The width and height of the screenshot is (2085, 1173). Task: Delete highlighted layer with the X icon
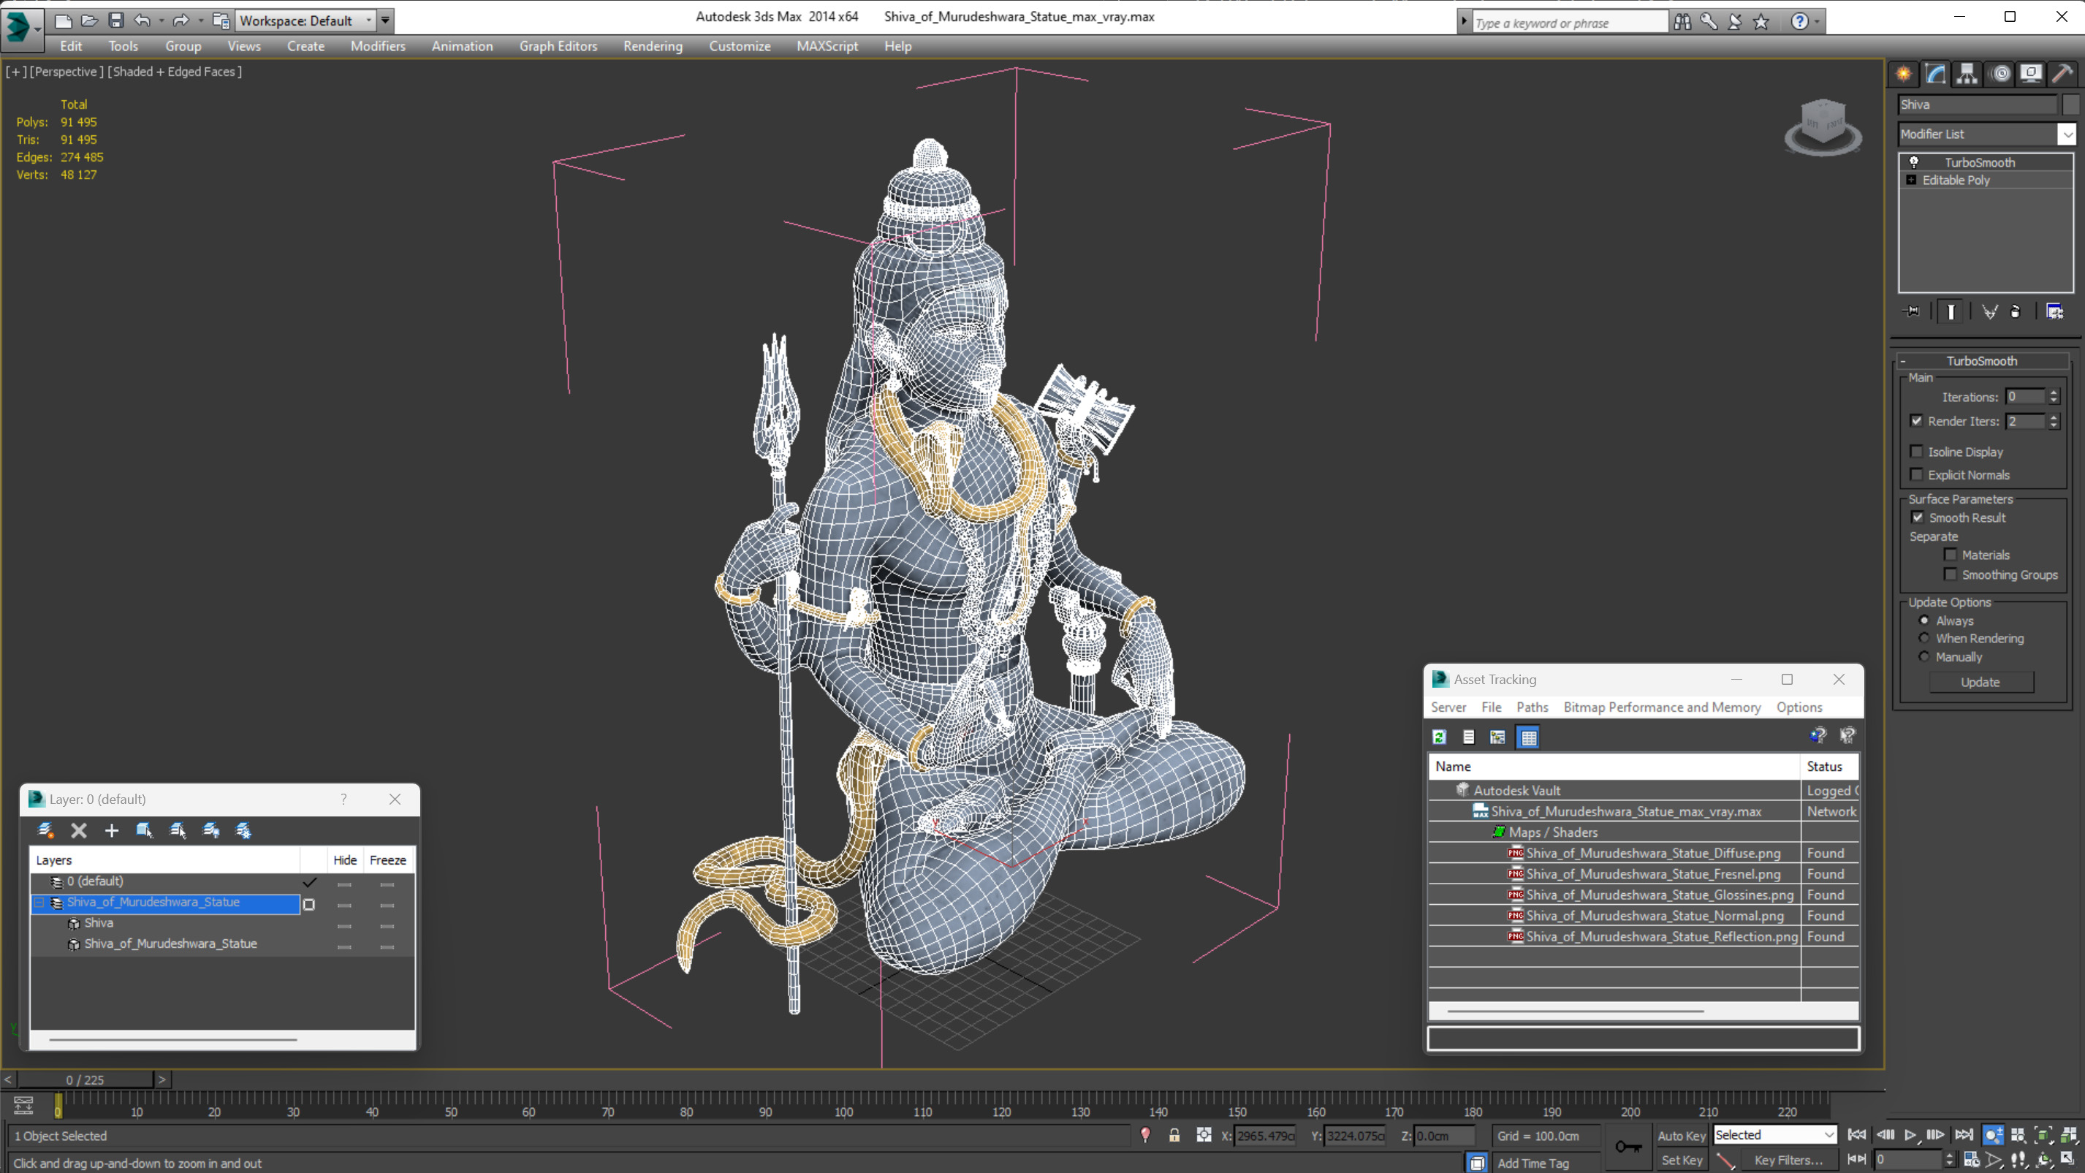pyautogui.click(x=78, y=830)
